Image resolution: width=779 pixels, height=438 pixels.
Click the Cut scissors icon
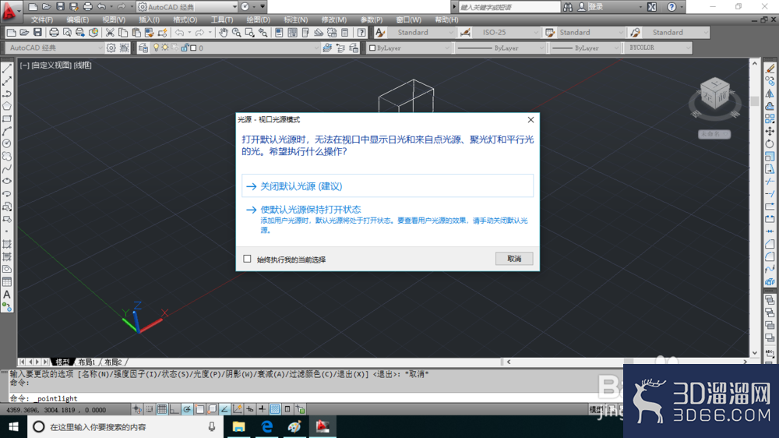[x=110, y=32]
